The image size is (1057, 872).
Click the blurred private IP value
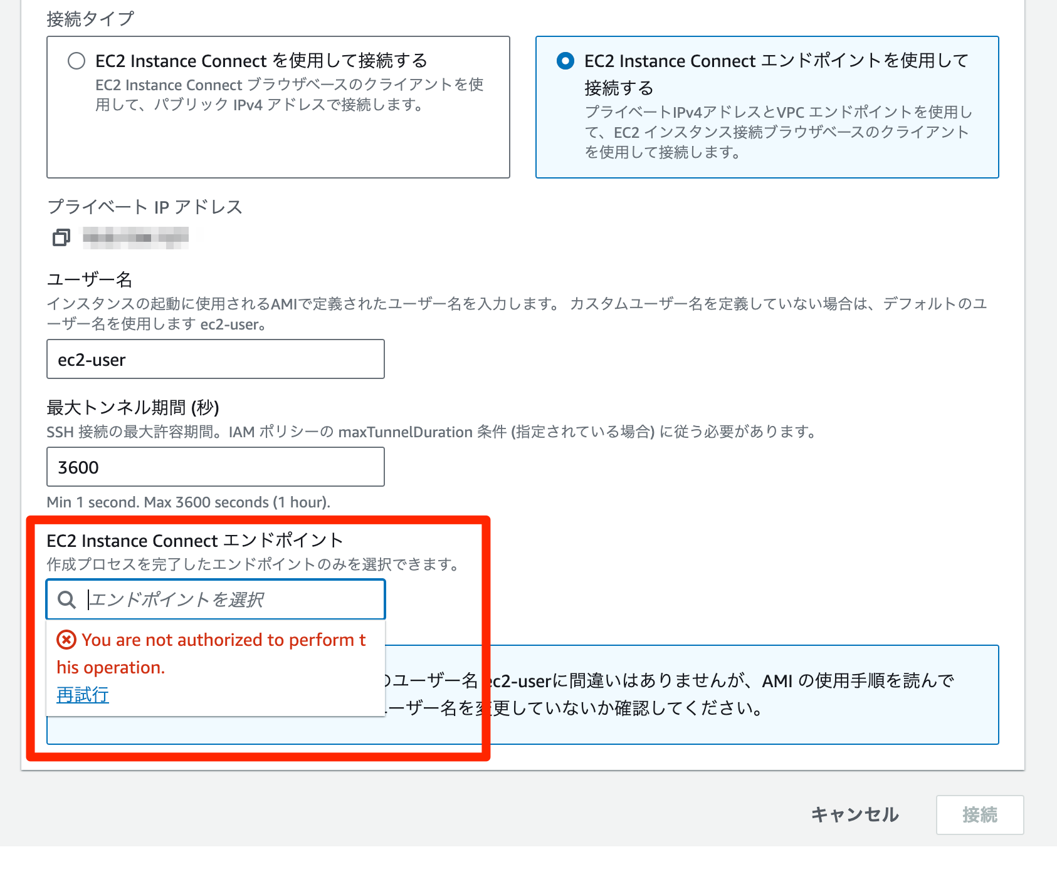(x=135, y=238)
